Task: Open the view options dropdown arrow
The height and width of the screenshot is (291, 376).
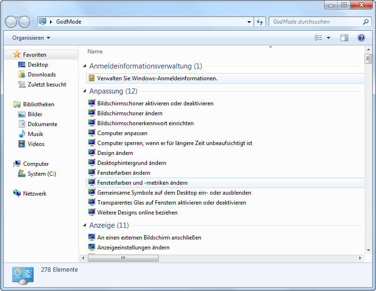Action: pos(328,38)
